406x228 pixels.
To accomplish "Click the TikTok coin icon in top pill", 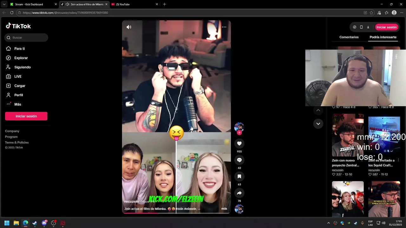I will 355,27.
